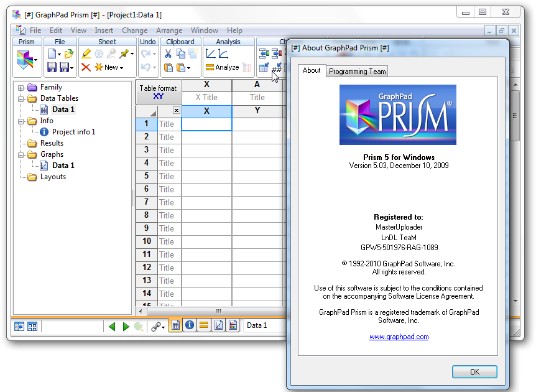Click the X Title cell
536x392 pixels.
tap(206, 98)
